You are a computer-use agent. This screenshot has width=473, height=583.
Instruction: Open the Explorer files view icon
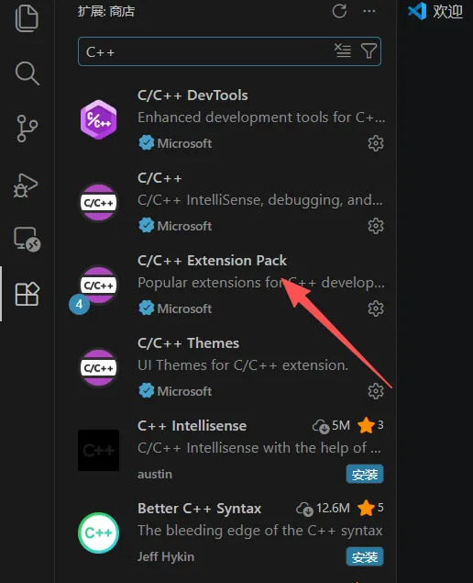click(x=27, y=17)
